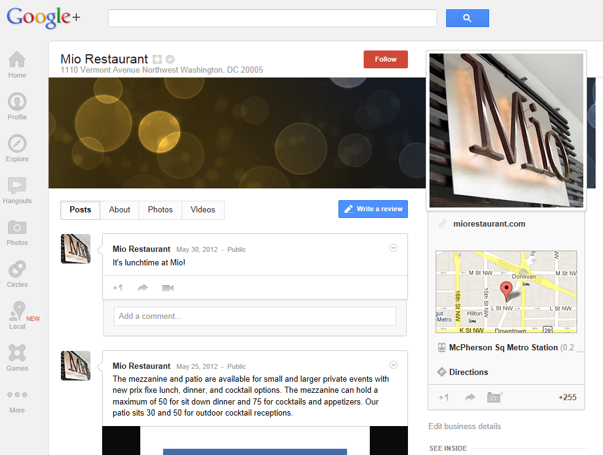Click the May 30, 2012 timestamp

(197, 249)
